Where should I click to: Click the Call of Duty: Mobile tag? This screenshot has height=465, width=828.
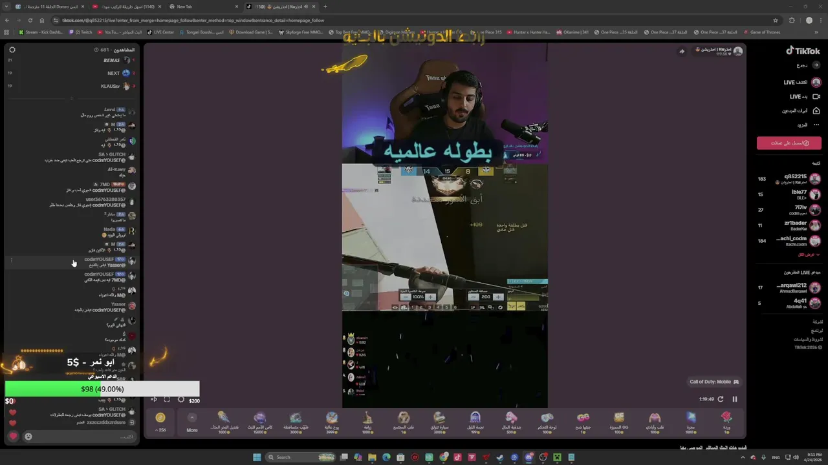714,382
